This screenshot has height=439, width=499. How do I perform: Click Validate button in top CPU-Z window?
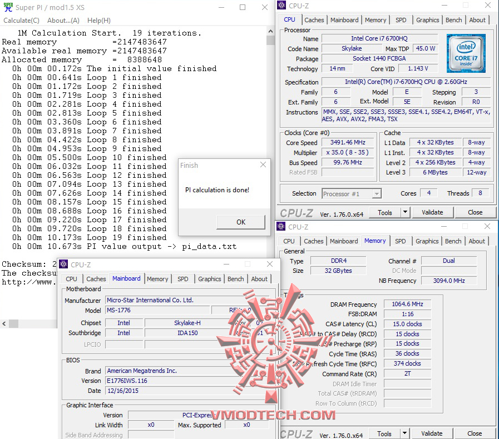[x=432, y=212]
